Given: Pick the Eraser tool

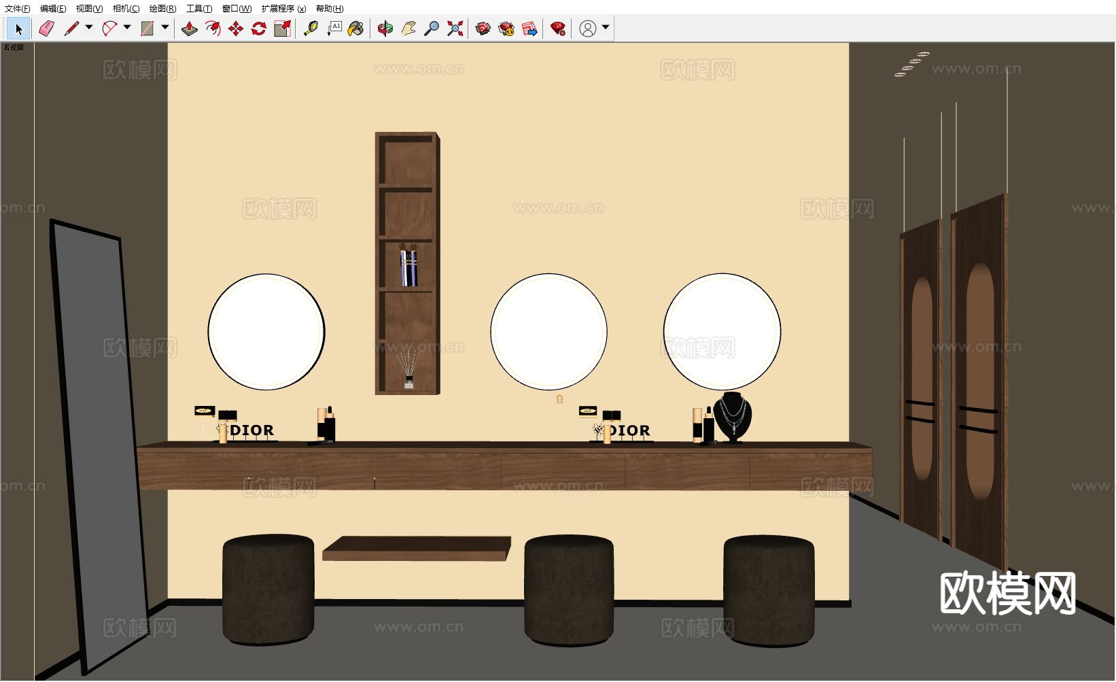Looking at the screenshot, I should (x=46, y=29).
